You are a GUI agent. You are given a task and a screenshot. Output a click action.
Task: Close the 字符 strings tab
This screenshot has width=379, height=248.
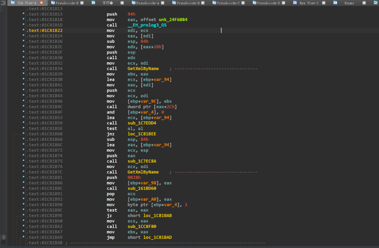[x=123, y=3]
